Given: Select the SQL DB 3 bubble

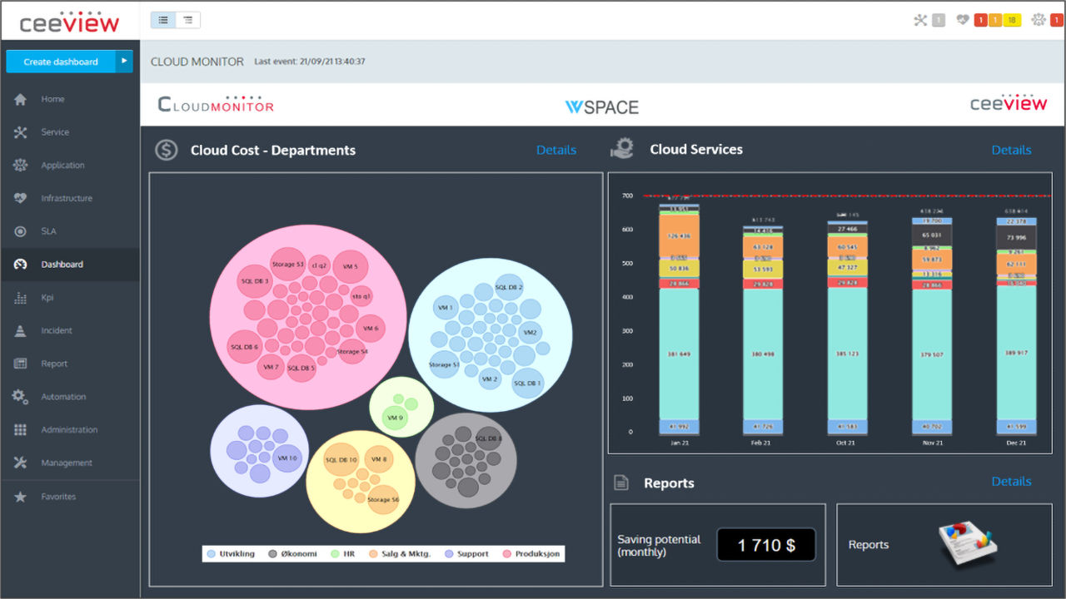Looking at the screenshot, I should coord(255,282).
